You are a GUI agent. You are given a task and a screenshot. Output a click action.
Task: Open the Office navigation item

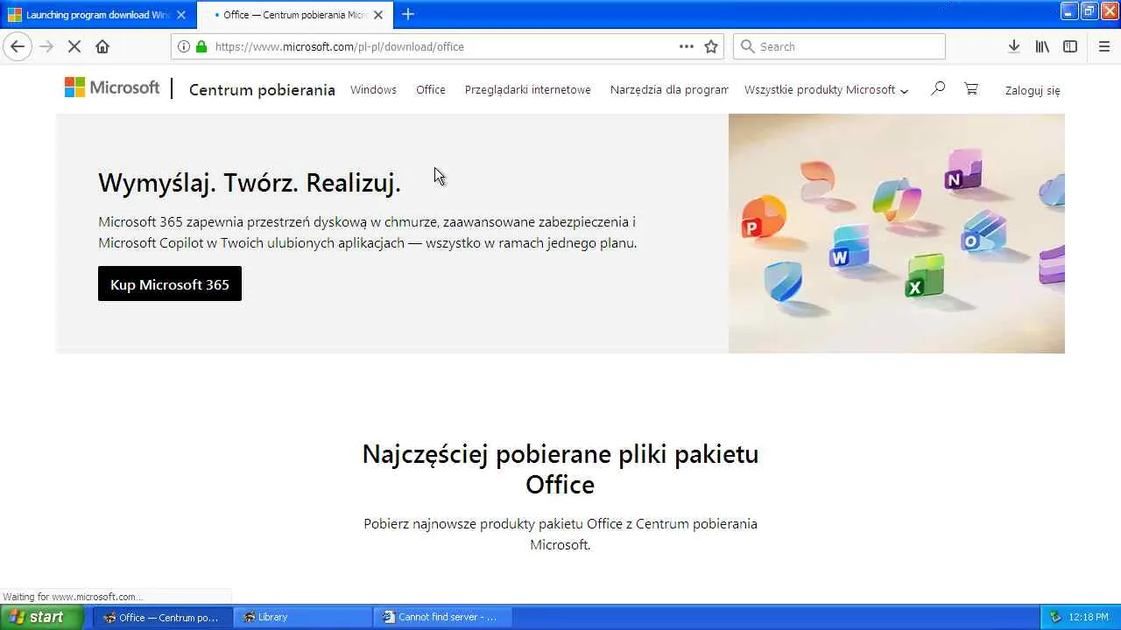point(431,89)
